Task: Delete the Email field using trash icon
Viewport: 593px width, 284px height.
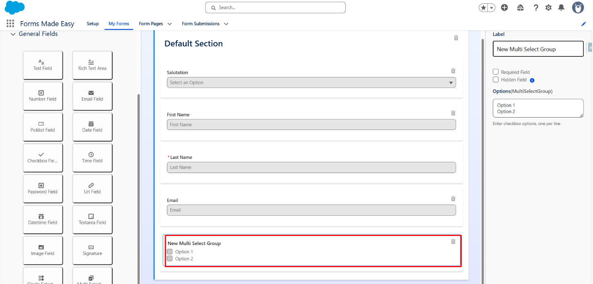Action: click(x=453, y=199)
